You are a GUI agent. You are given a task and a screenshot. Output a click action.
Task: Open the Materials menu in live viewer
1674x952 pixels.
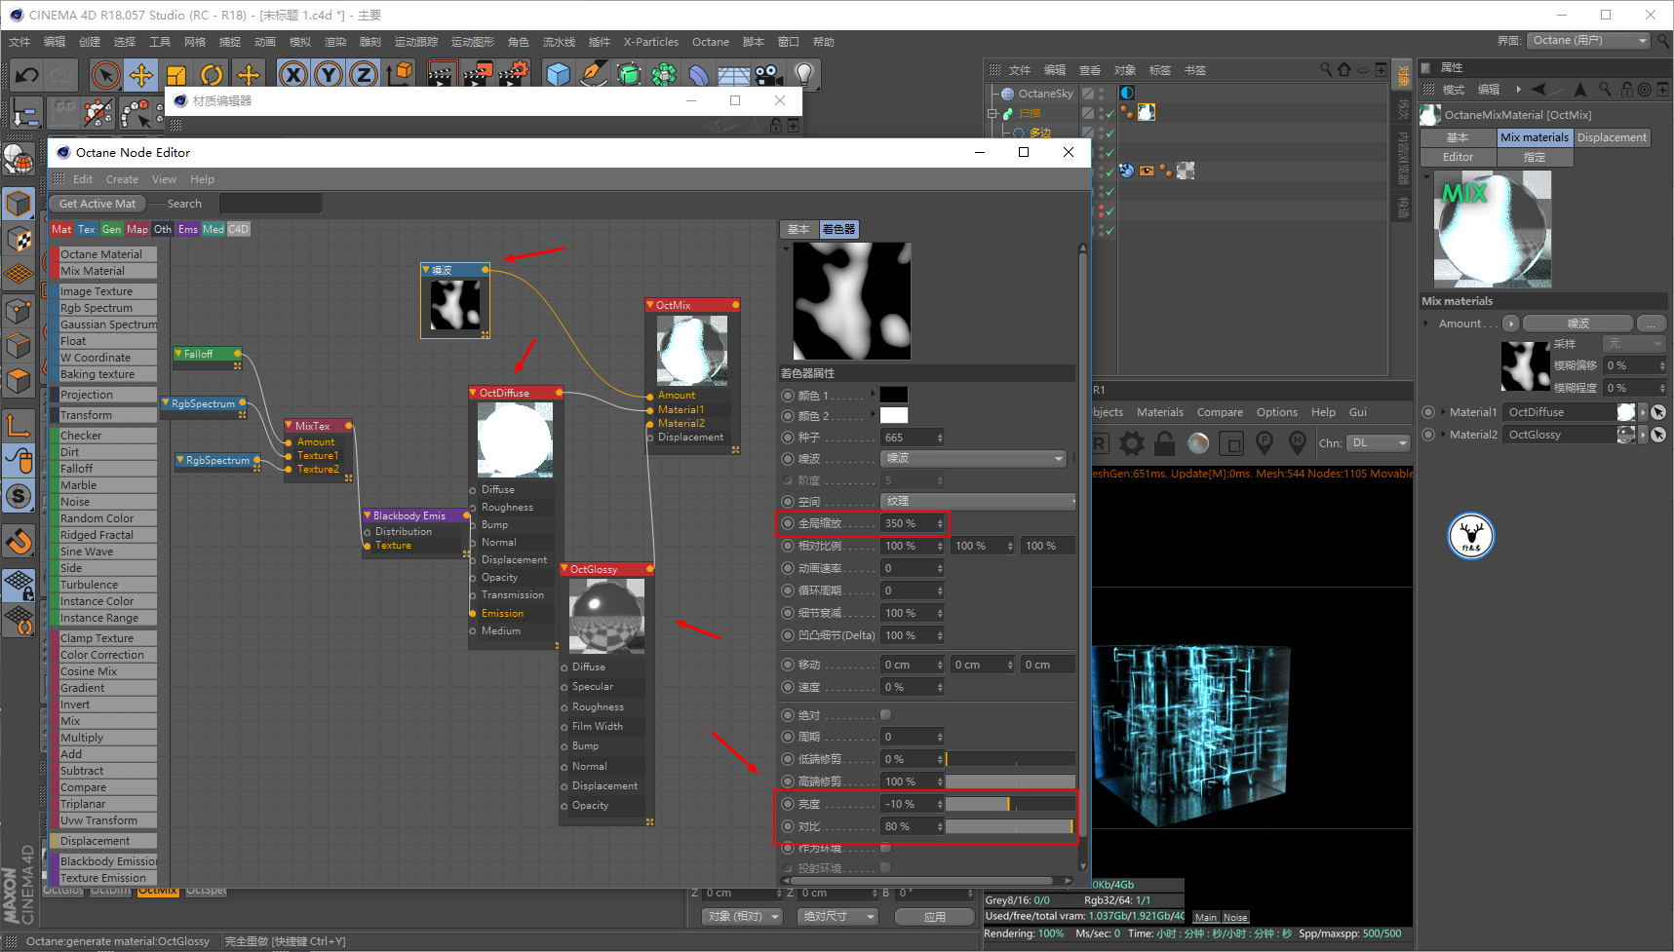click(1160, 412)
